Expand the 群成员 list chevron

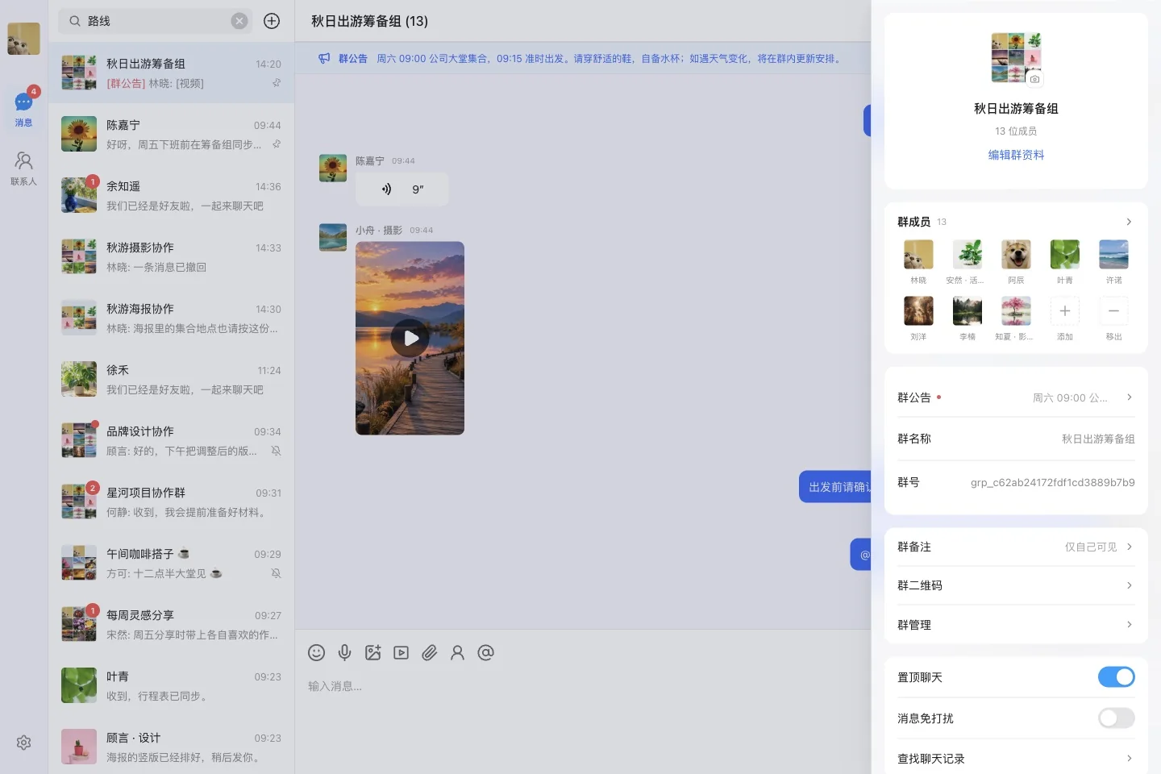tap(1129, 222)
